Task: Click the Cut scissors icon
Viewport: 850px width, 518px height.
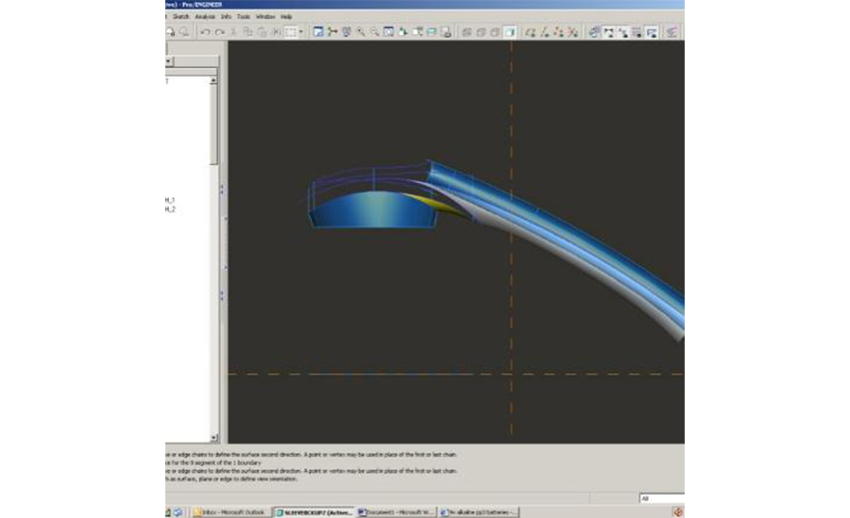Action: point(233,32)
